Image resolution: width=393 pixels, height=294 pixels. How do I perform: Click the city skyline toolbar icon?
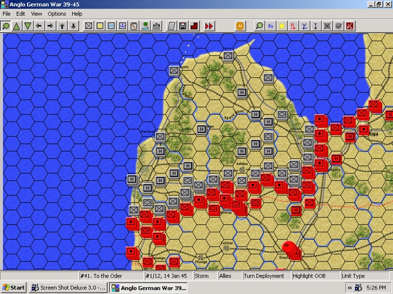tap(157, 26)
